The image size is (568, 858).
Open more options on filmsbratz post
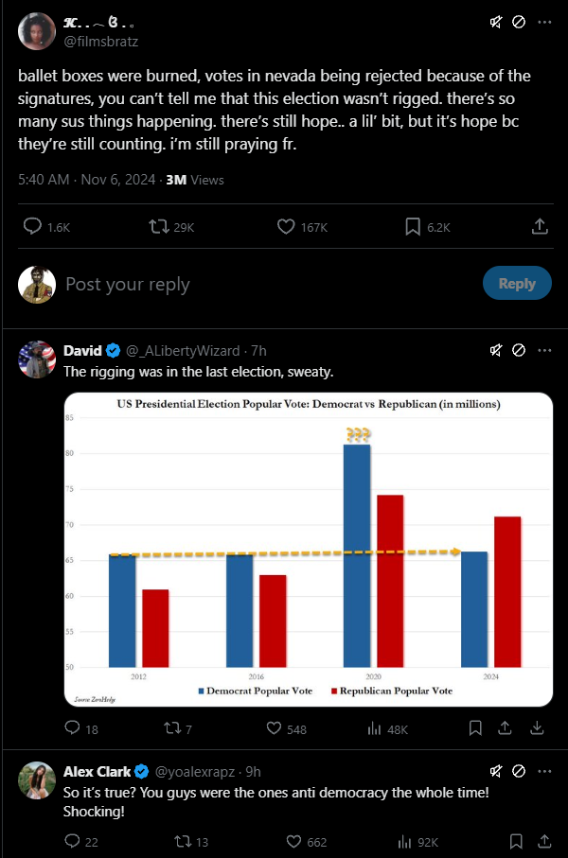pyautogui.click(x=544, y=22)
